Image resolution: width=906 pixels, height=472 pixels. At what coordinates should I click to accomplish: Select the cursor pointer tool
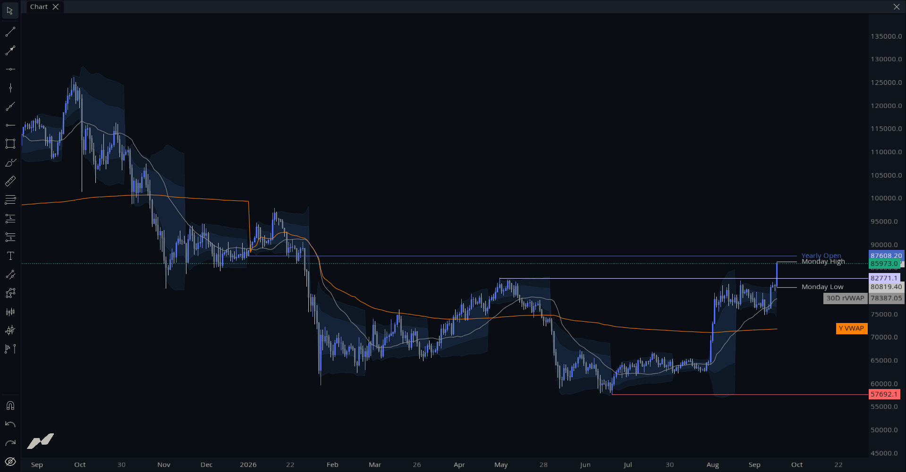coord(10,10)
